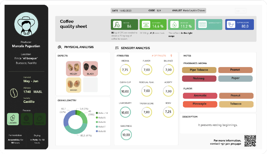267x154 pixels.
Task: Click the Cupping Score cup icon
Action: point(231,25)
